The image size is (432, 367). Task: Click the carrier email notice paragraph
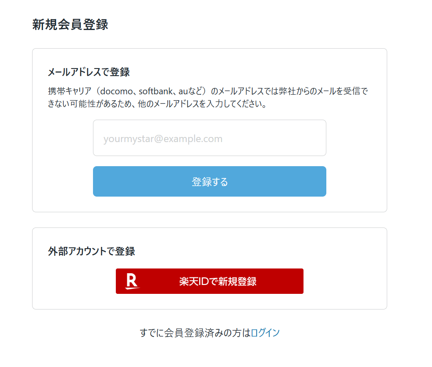coord(208,97)
